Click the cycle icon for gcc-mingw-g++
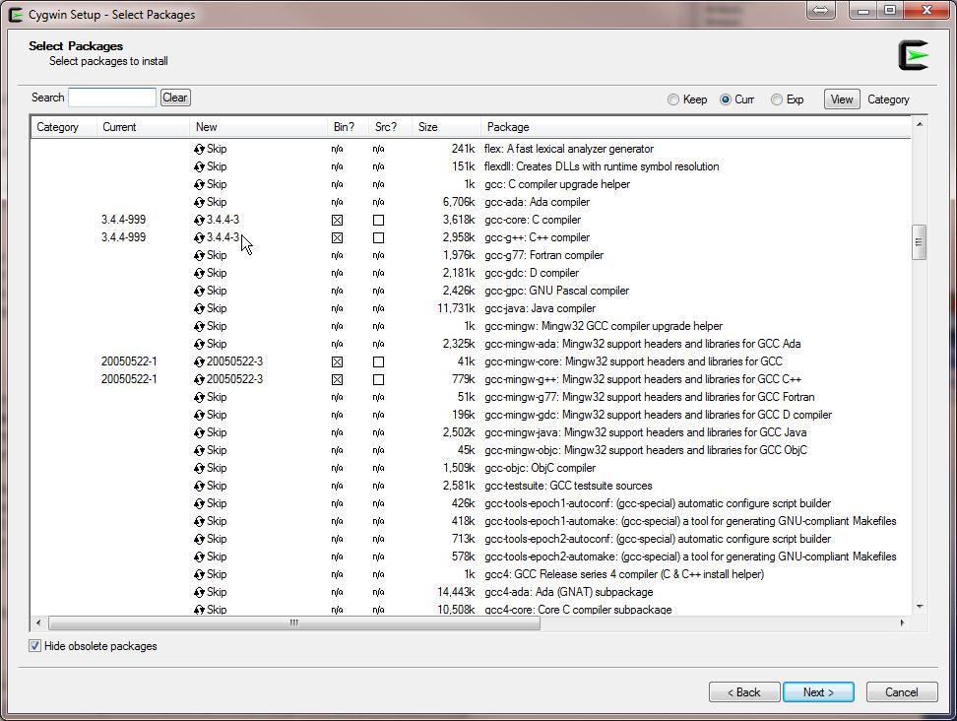 tap(199, 379)
